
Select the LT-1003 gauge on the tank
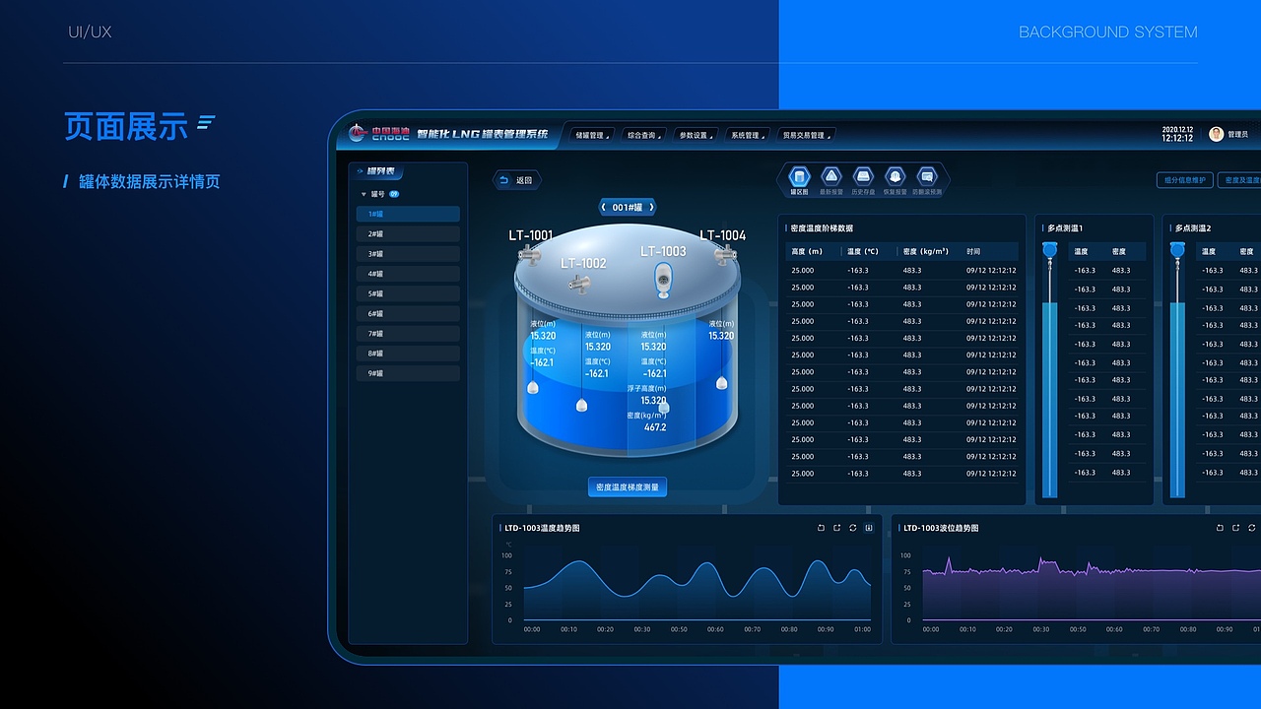664,281
